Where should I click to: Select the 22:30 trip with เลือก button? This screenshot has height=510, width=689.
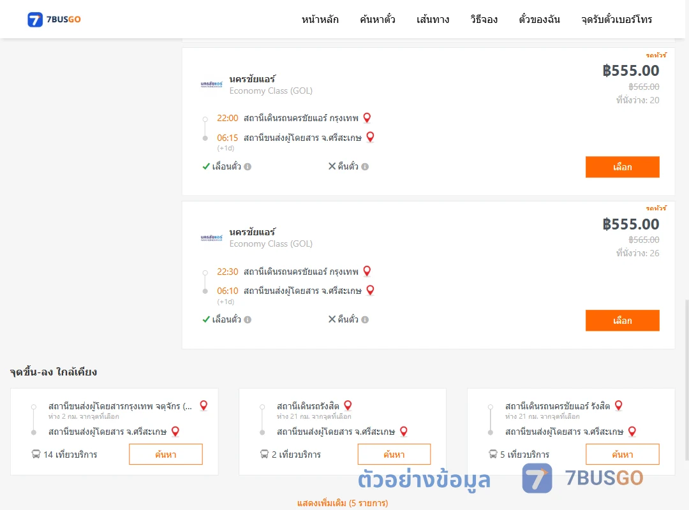point(622,320)
